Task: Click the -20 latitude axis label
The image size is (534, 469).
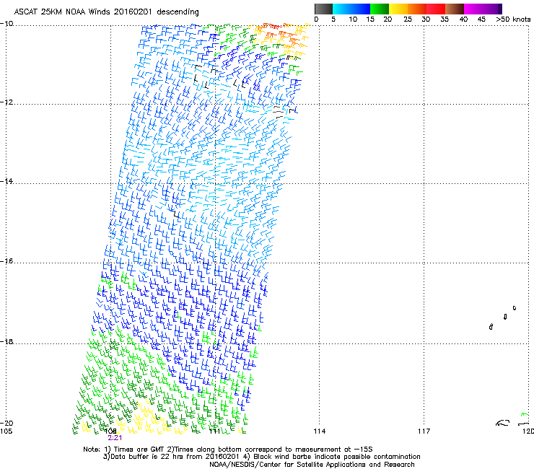Action: 6,423
